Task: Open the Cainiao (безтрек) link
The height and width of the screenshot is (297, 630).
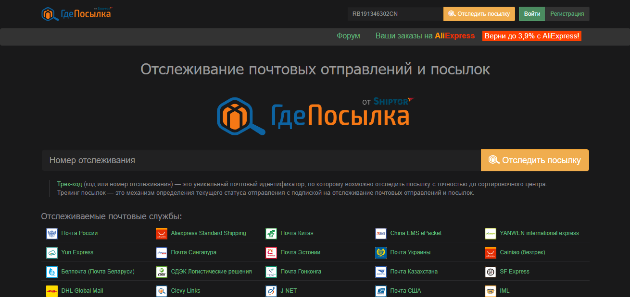Action: tap(522, 252)
